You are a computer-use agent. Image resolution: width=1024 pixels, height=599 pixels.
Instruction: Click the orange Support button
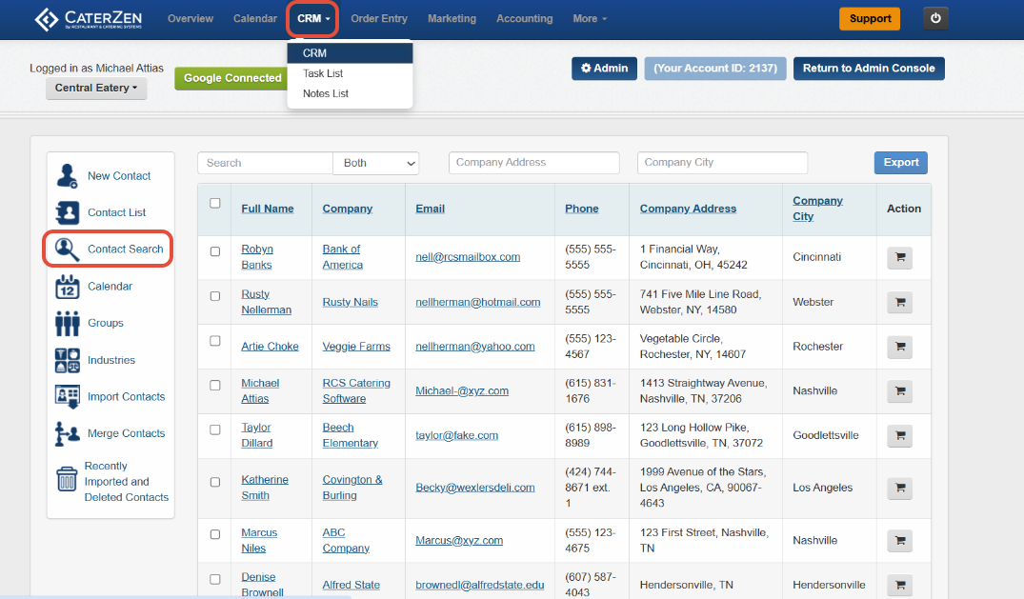tap(870, 18)
